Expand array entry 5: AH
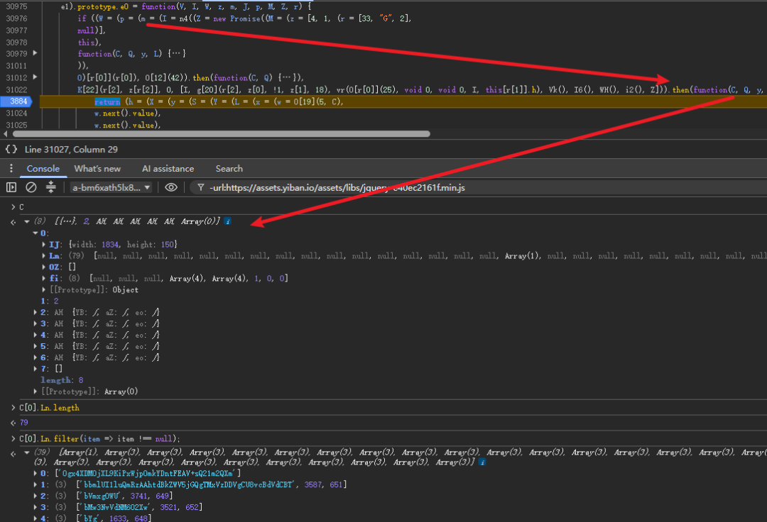The image size is (767, 522). point(36,346)
